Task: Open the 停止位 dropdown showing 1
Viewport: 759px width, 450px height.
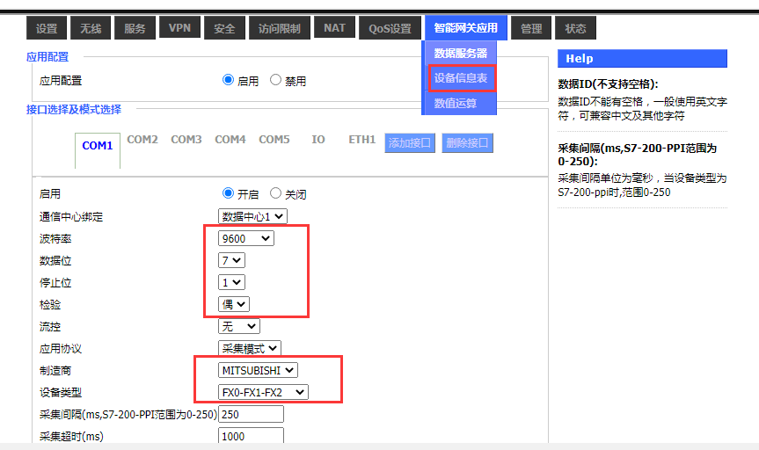Action: pos(231,283)
